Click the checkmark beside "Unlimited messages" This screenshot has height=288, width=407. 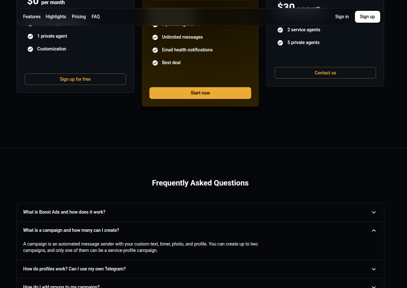click(x=155, y=37)
